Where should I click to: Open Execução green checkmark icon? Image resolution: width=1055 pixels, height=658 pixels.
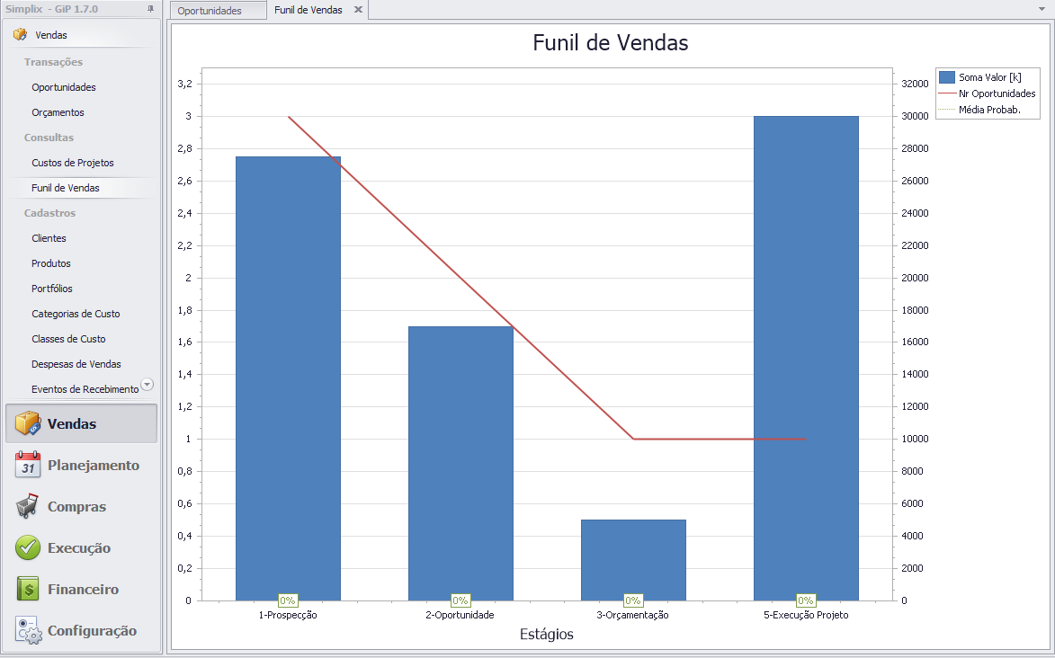(28, 547)
